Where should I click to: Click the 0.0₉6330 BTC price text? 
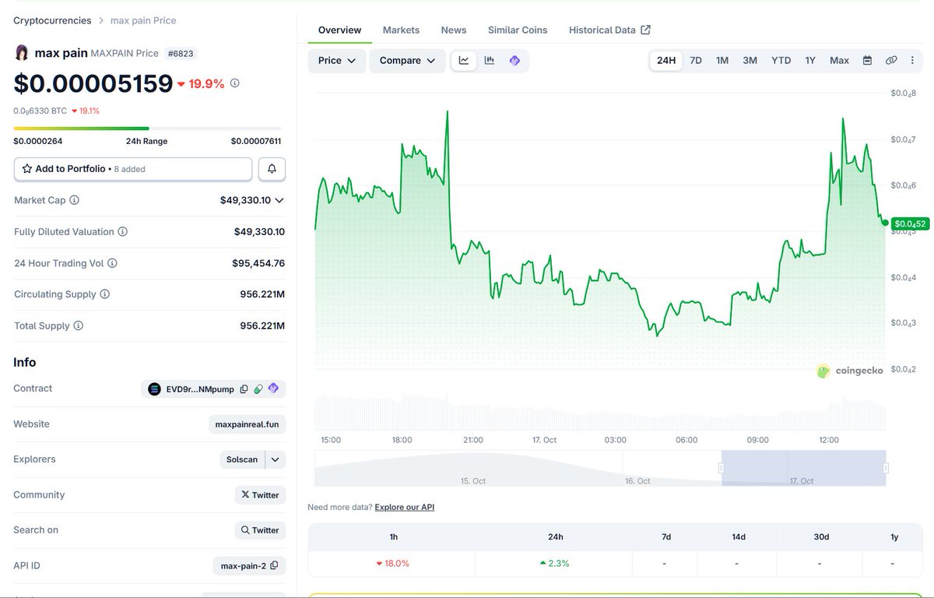click(40, 111)
